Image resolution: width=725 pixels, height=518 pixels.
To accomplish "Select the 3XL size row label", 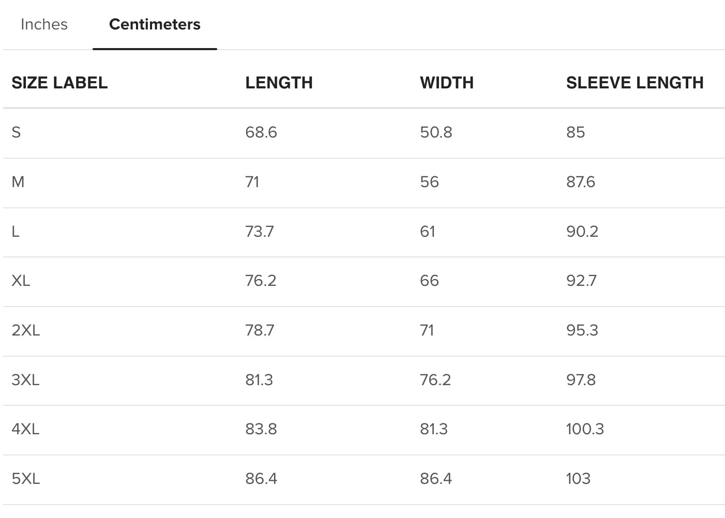I will click(x=26, y=380).
